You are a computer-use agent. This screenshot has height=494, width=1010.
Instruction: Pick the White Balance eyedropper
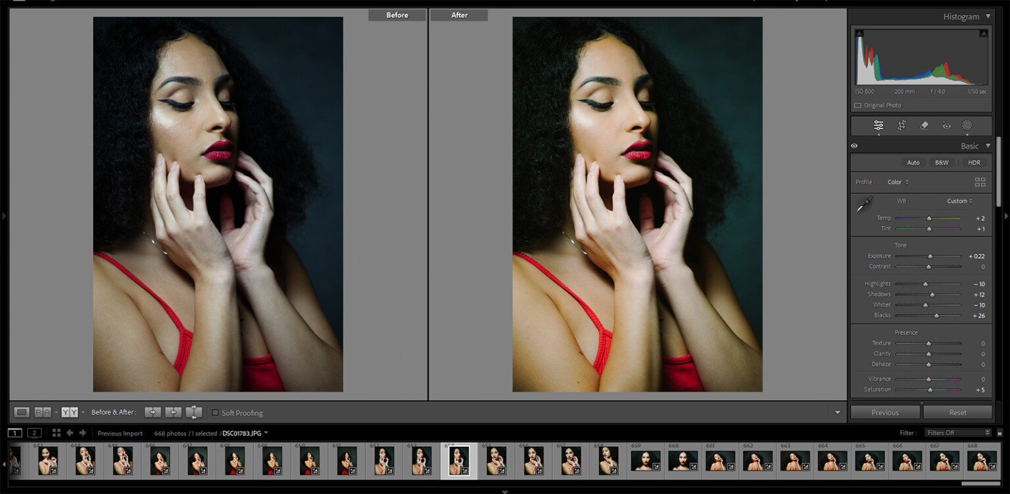(x=864, y=204)
